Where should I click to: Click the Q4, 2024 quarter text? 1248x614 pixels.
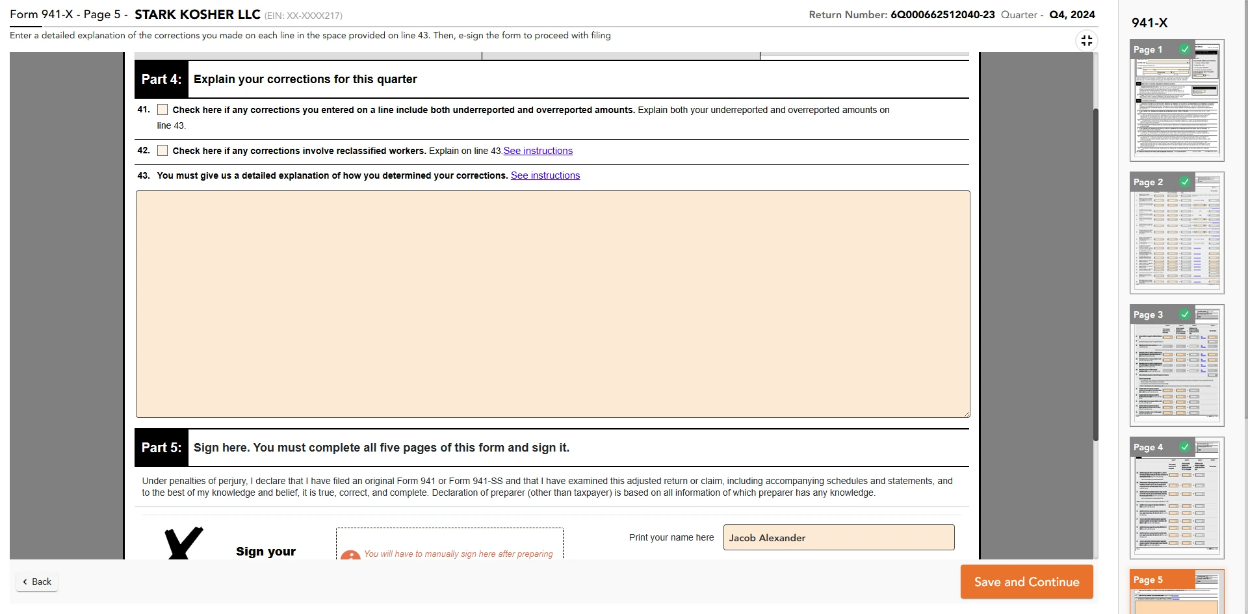(1072, 14)
